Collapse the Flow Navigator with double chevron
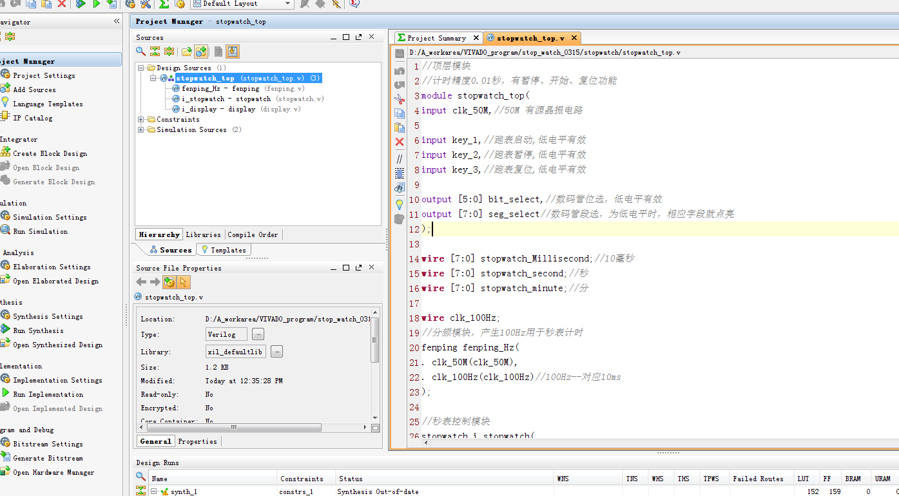Viewport: 899px width, 496px height. [117, 21]
